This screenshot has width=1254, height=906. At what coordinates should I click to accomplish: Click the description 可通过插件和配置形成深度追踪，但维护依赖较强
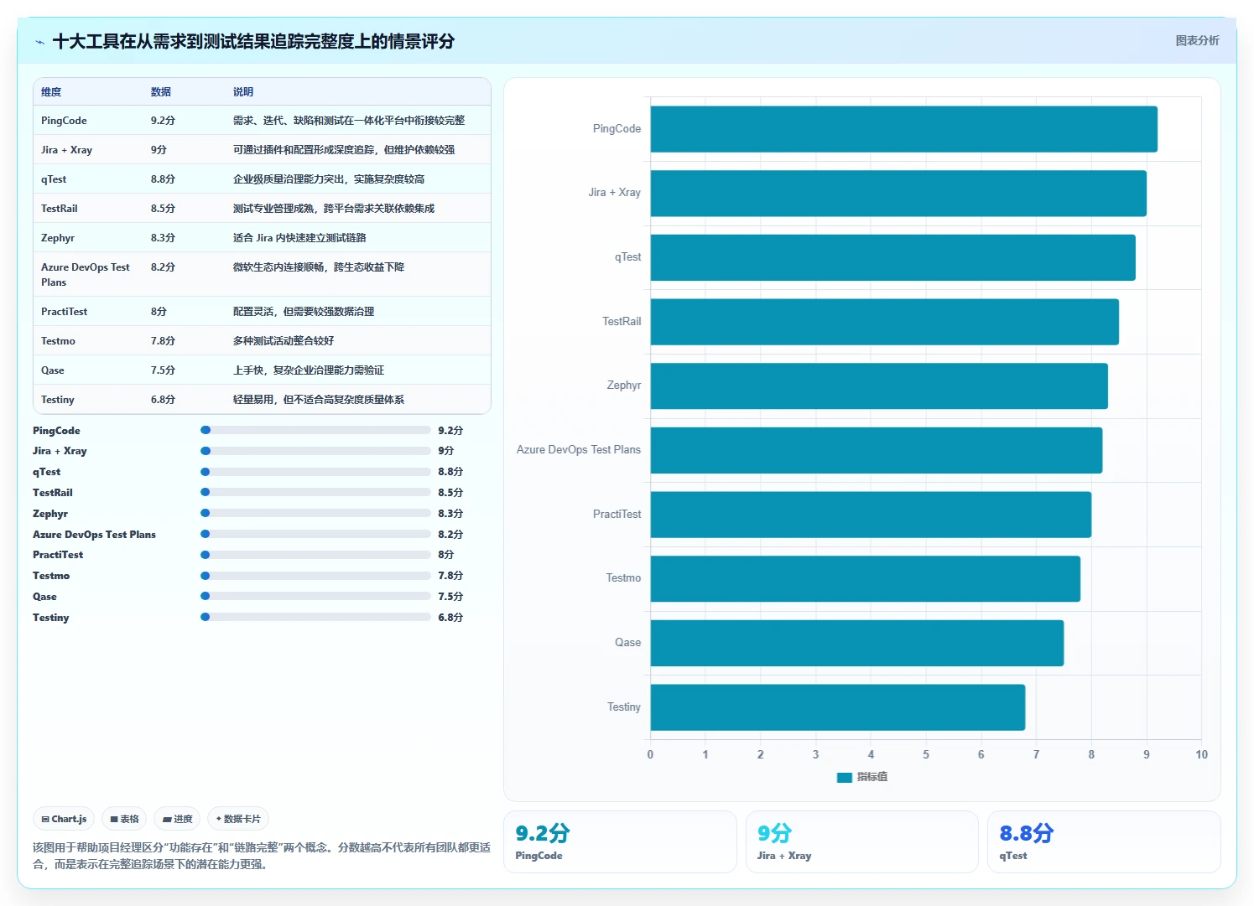click(344, 150)
